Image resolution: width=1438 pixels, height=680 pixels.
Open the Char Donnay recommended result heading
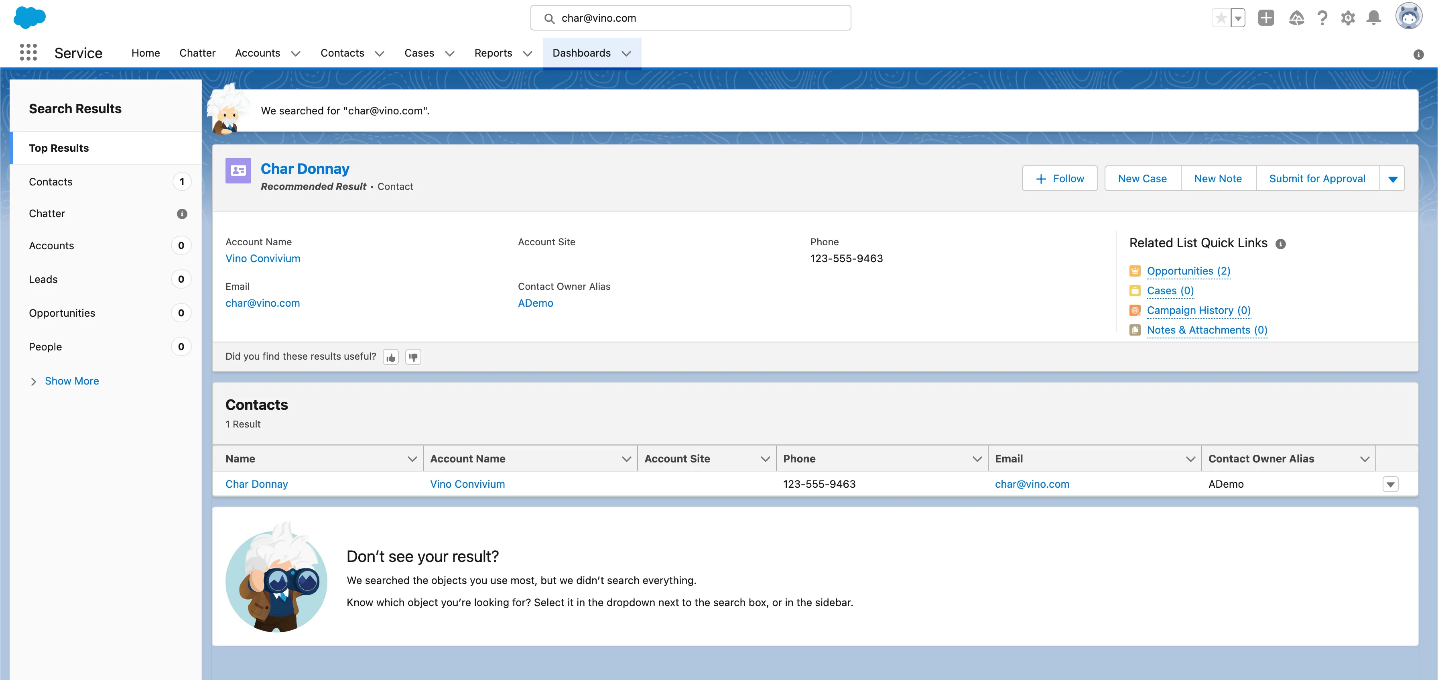(305, 169)
